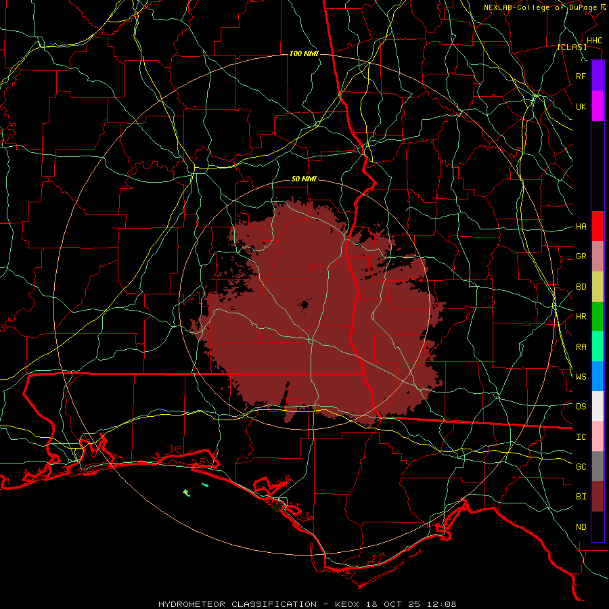Screen dimensions: 609x609
Task: Click the RF legend label
Action: pyautogui.click(x=581, y=76)
